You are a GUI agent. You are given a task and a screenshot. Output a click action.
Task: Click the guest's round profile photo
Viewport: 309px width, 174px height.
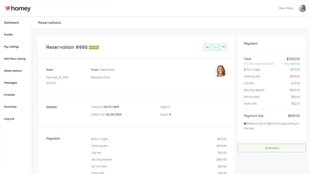[220, 71]
